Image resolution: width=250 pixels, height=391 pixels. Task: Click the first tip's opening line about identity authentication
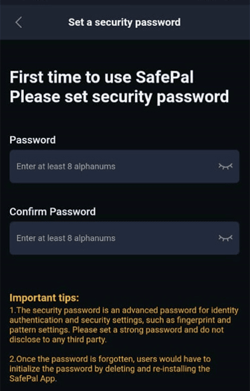coord(124,310)
